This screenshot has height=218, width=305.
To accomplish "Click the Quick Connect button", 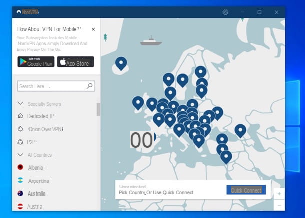I will (246, 190).
